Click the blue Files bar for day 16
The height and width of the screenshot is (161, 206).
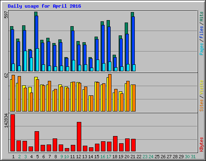[103, 44]
